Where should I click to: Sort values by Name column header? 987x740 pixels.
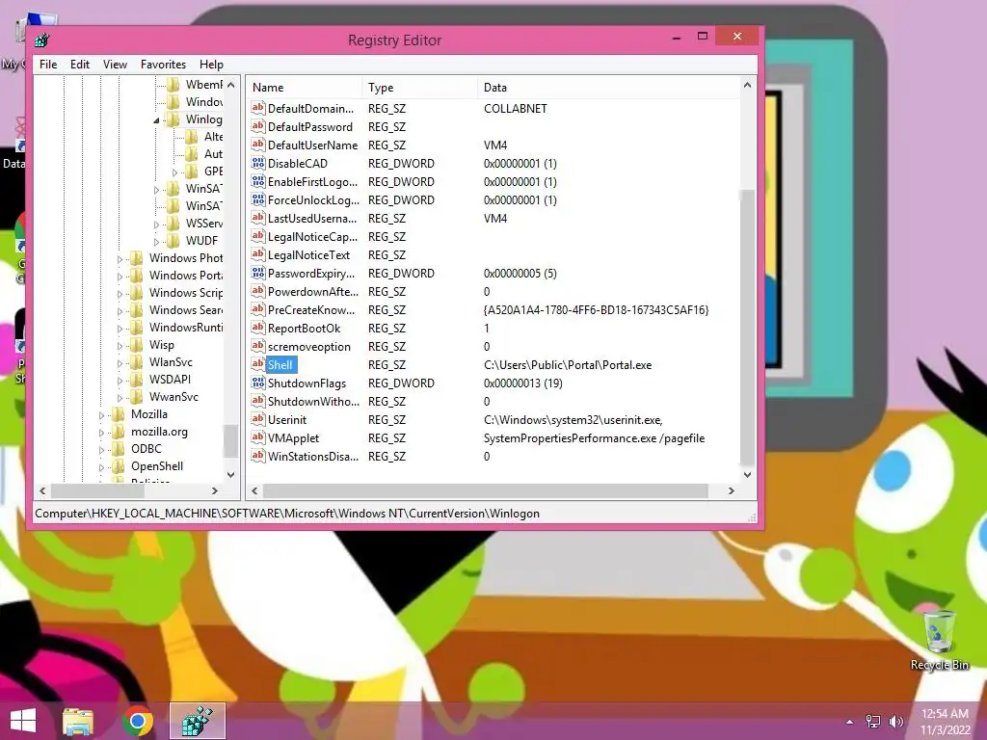(305, 88)
